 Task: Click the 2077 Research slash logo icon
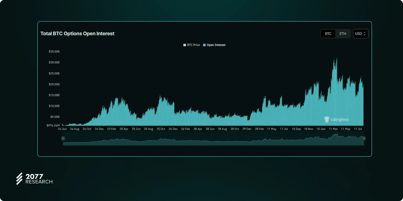(x=19, y=179)
